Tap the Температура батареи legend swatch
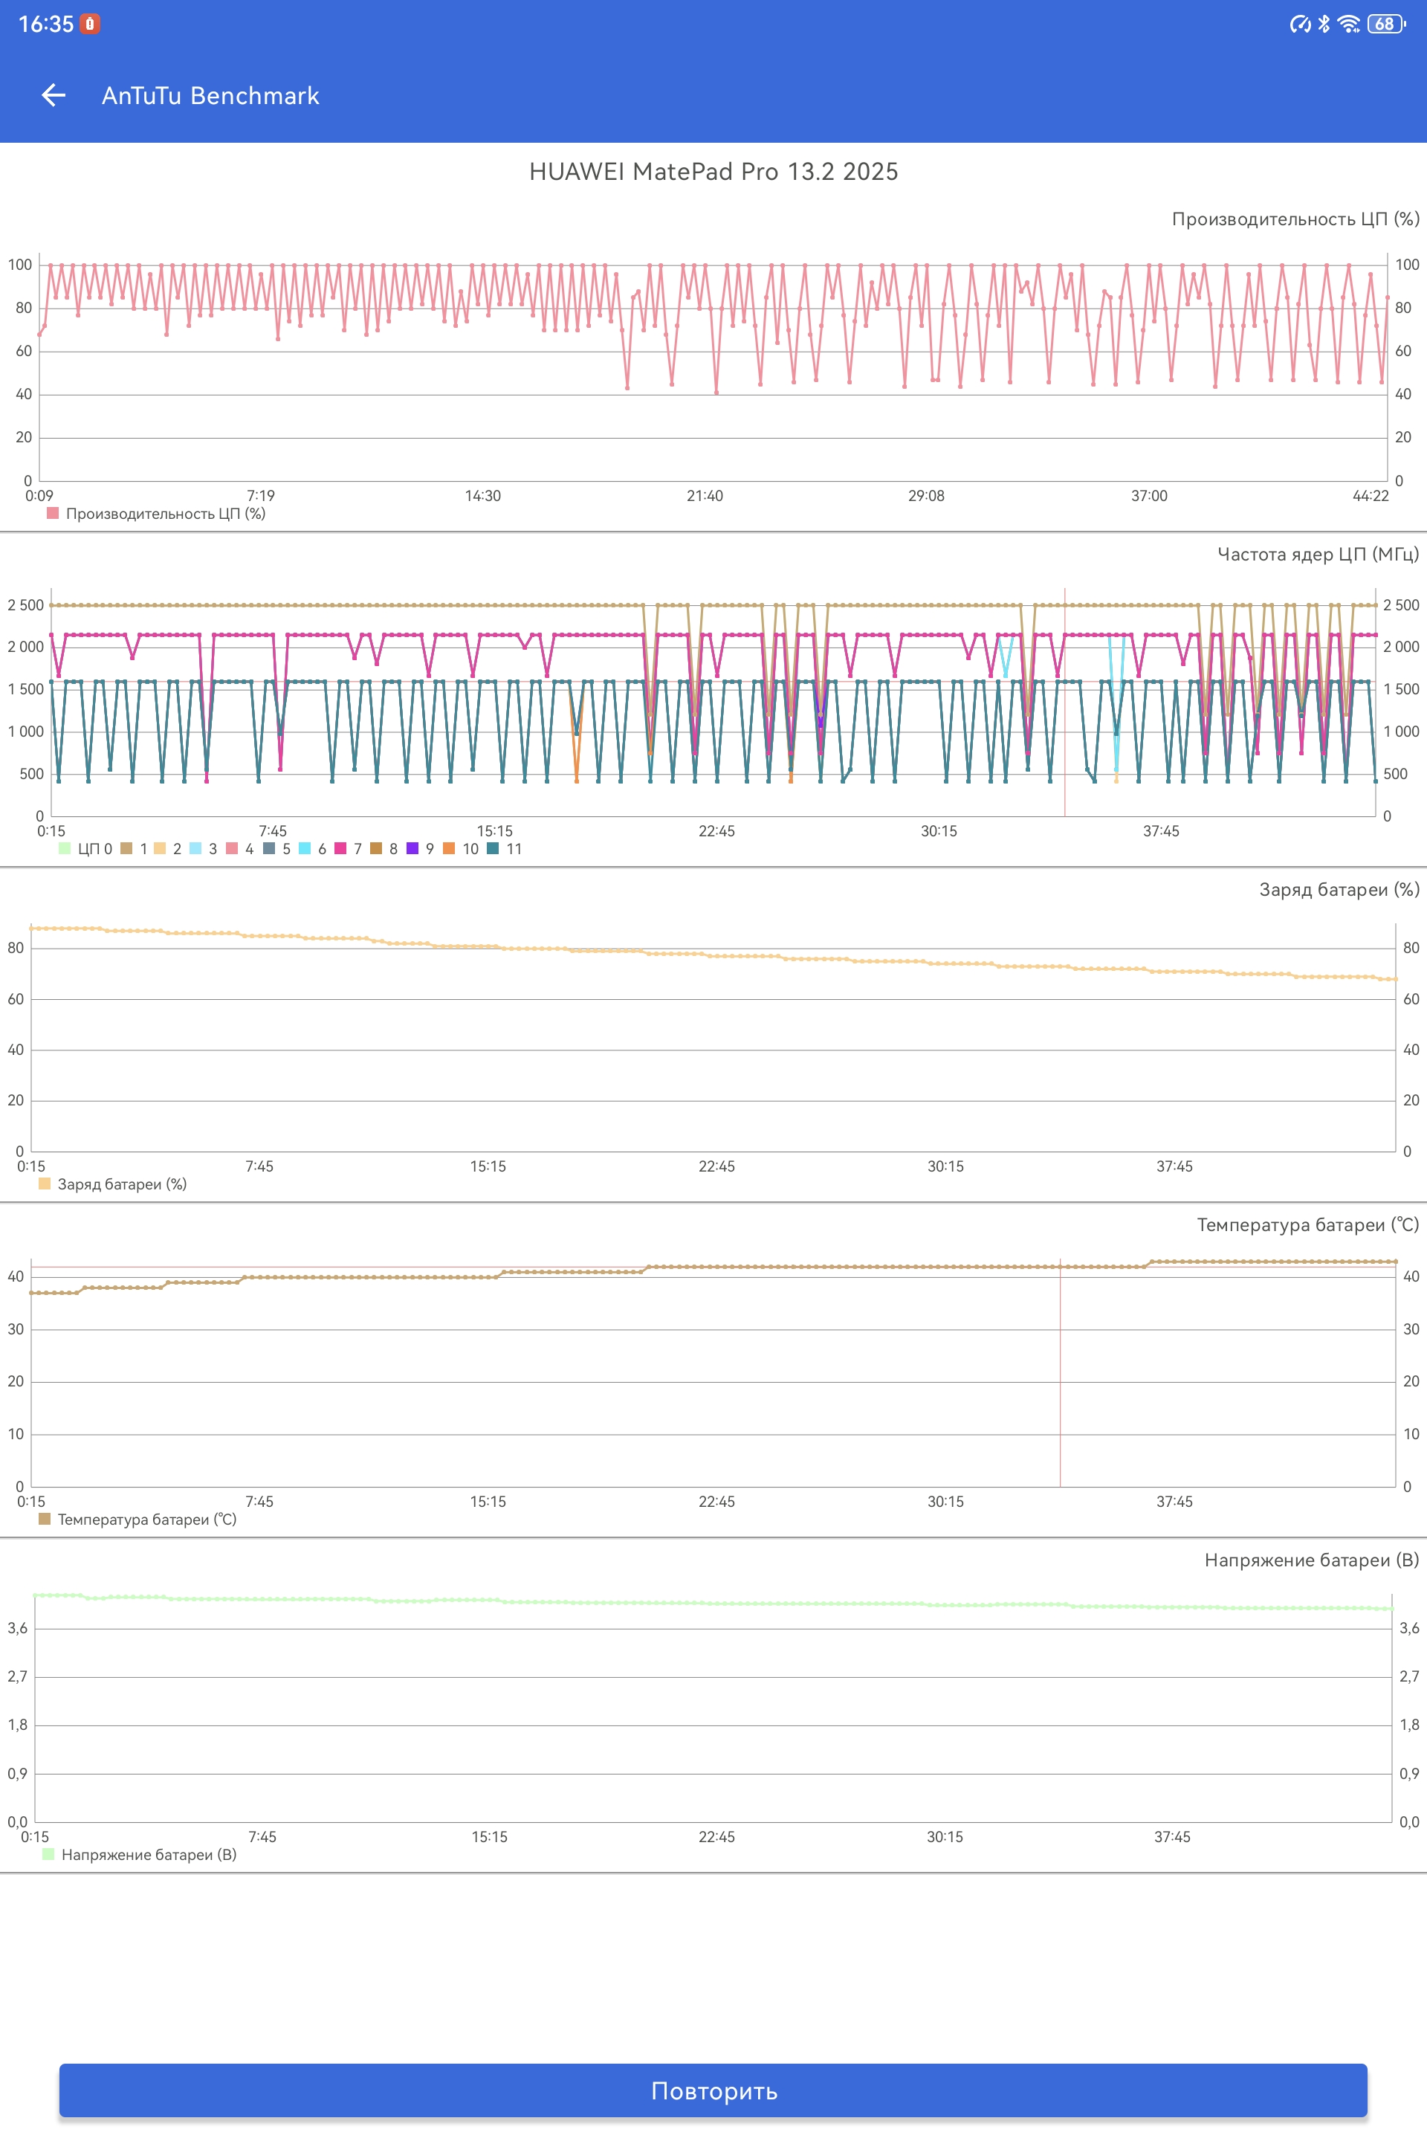1427x2141 pixels. 45,1518
